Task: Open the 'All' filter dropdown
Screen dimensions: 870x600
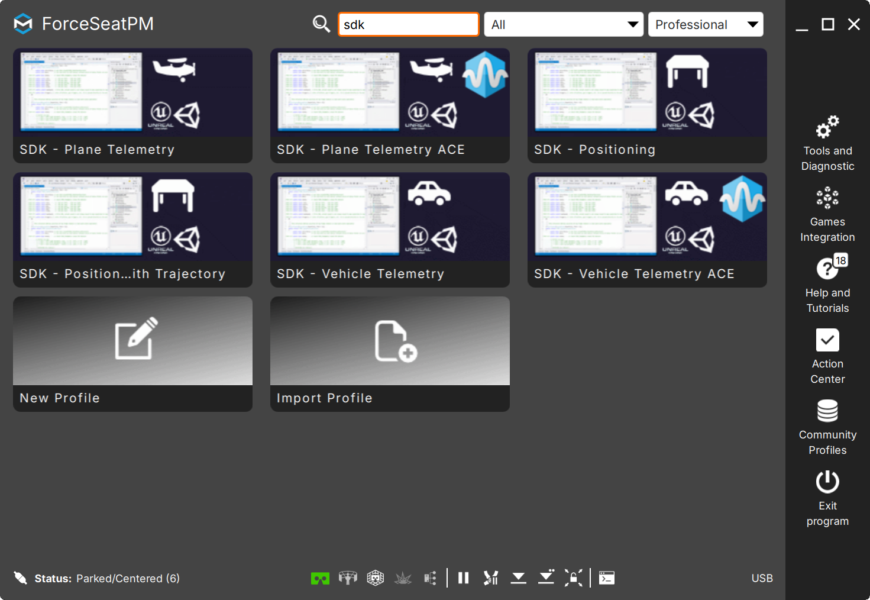Action: point(564,24)
